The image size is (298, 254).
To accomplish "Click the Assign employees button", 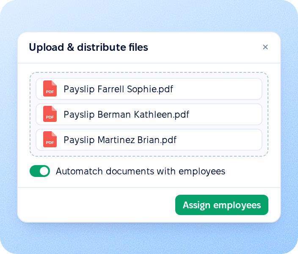I will coord(222,205).
